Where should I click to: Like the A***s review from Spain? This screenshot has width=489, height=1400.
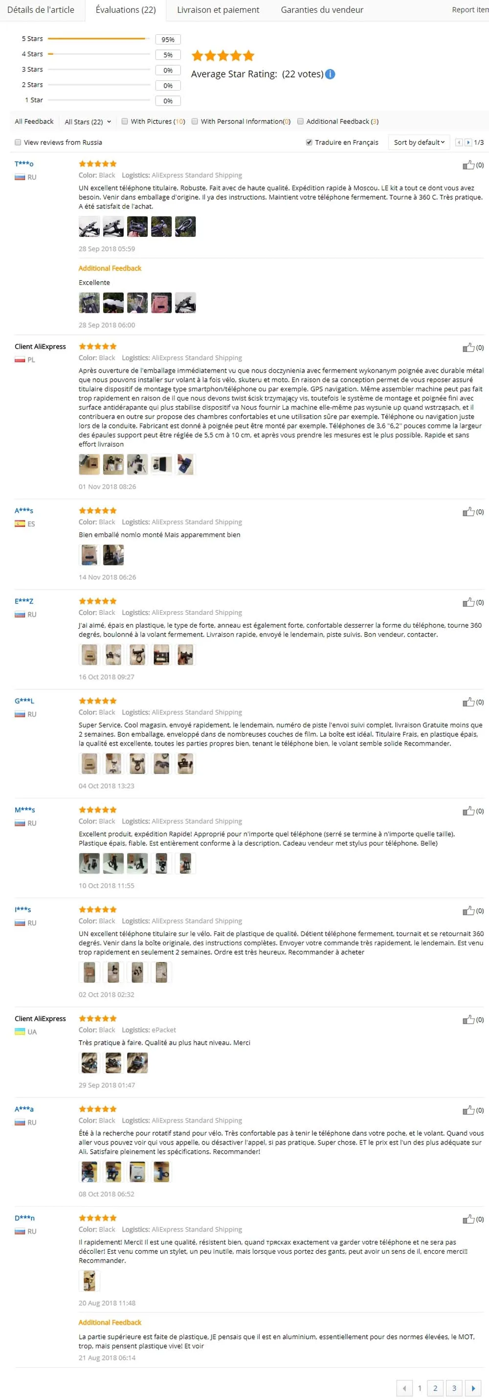point(468,512)
